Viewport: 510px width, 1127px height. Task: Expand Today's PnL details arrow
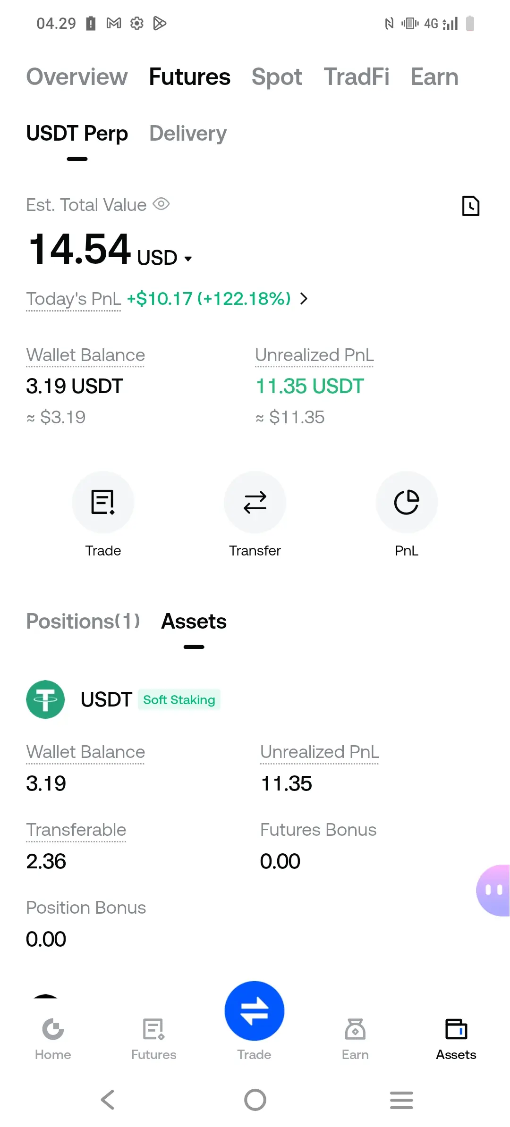304,299
